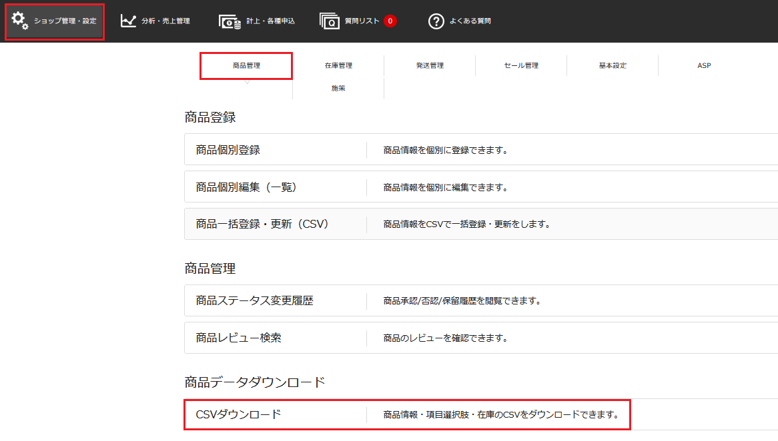The height and width of the screenshot is (441, 778).
Task: Select the 発送管理 tab
Action: click(x=430, y=65)
